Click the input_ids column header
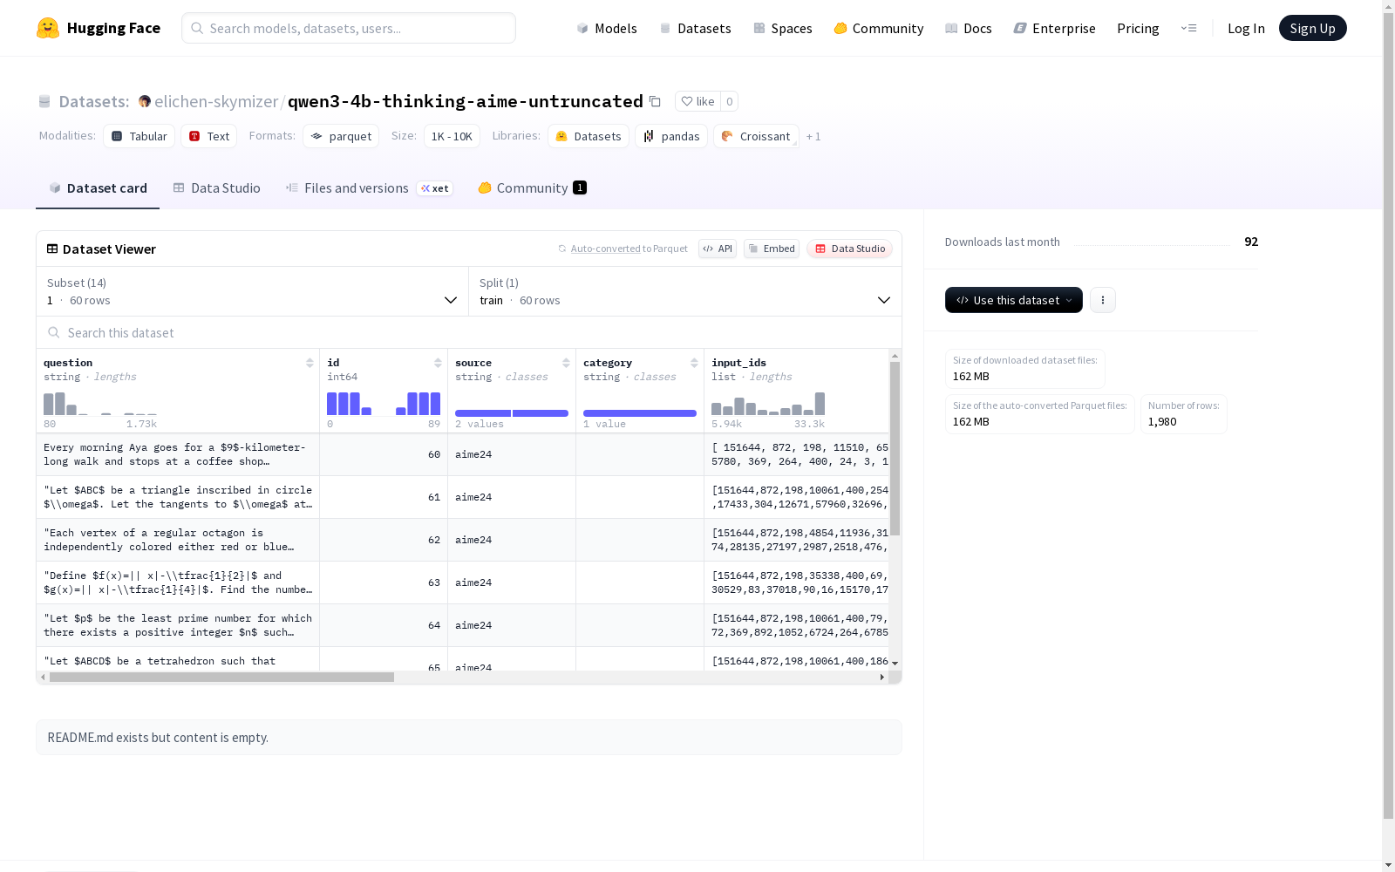1395x872 pixels. click(738, 363)
